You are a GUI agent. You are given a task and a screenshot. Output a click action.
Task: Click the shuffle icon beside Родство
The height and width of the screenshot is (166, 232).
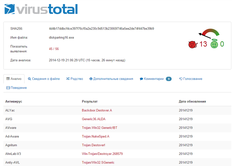[x=68, y=79]
